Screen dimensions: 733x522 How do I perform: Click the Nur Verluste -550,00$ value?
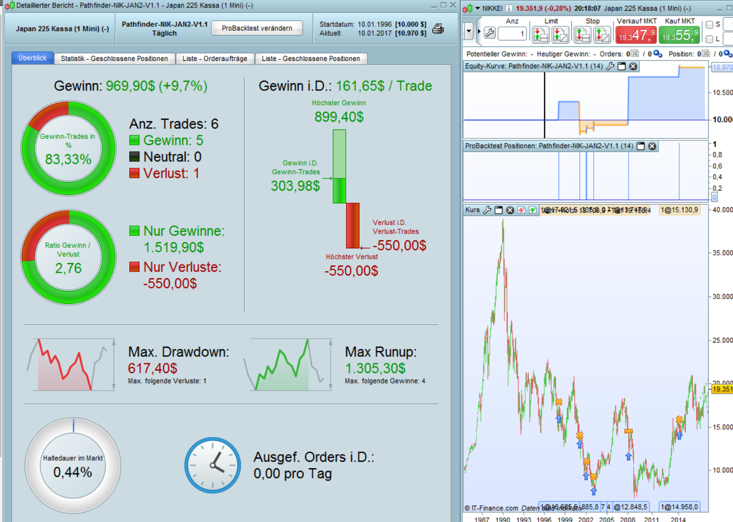pyautogui.click(x=170, y=283)
